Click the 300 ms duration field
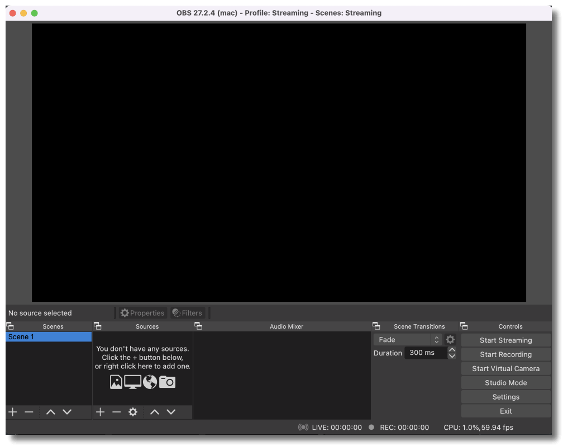The height and width of the screenshot is (446, 563). pyautogui.click(x=426, y=353)
